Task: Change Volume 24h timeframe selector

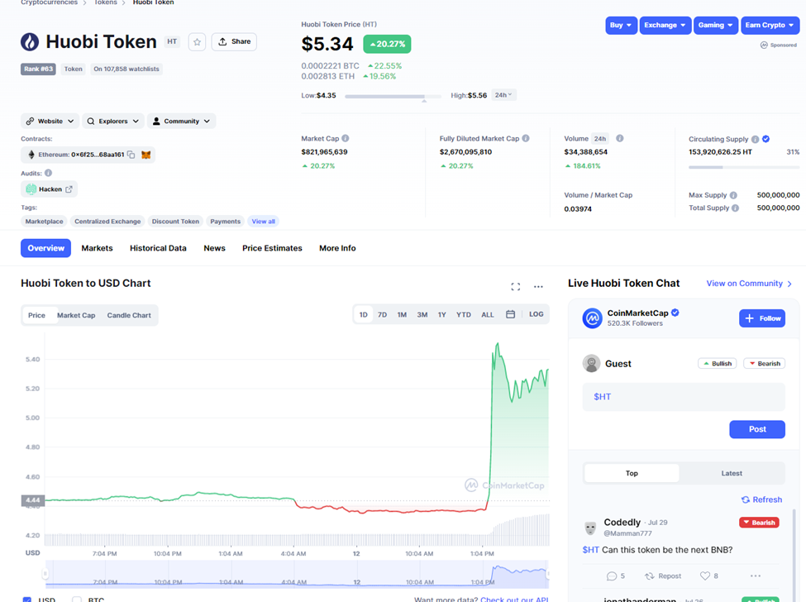Action: [600, 138]
